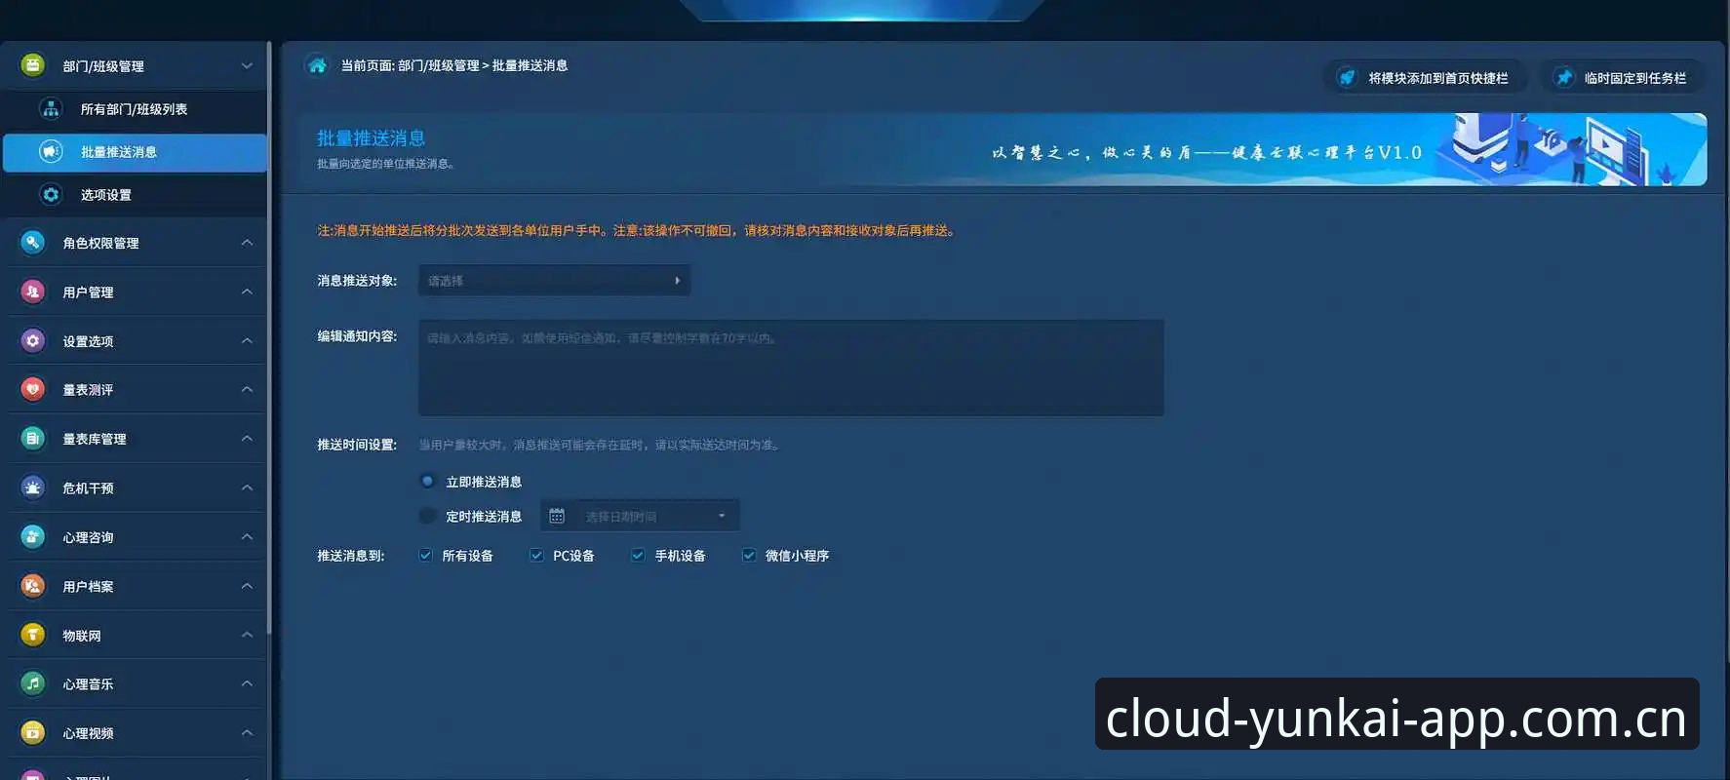Screen dimensions: 1730x780
Task: Open 所有部门/班级列表 menu item
Action: [135, 109]
